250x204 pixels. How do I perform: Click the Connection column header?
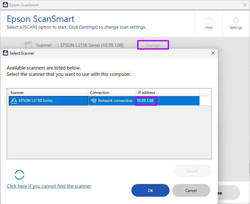112,93
